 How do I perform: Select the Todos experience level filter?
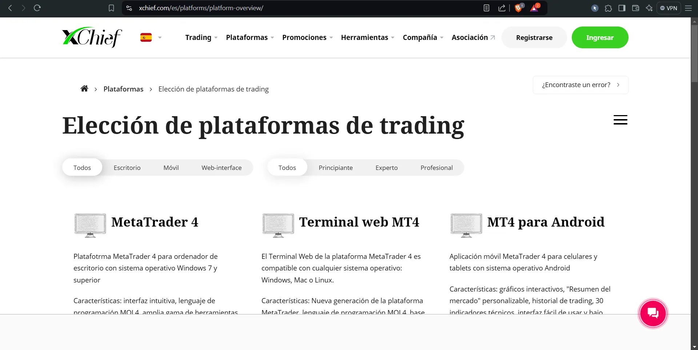coord(287,167)
